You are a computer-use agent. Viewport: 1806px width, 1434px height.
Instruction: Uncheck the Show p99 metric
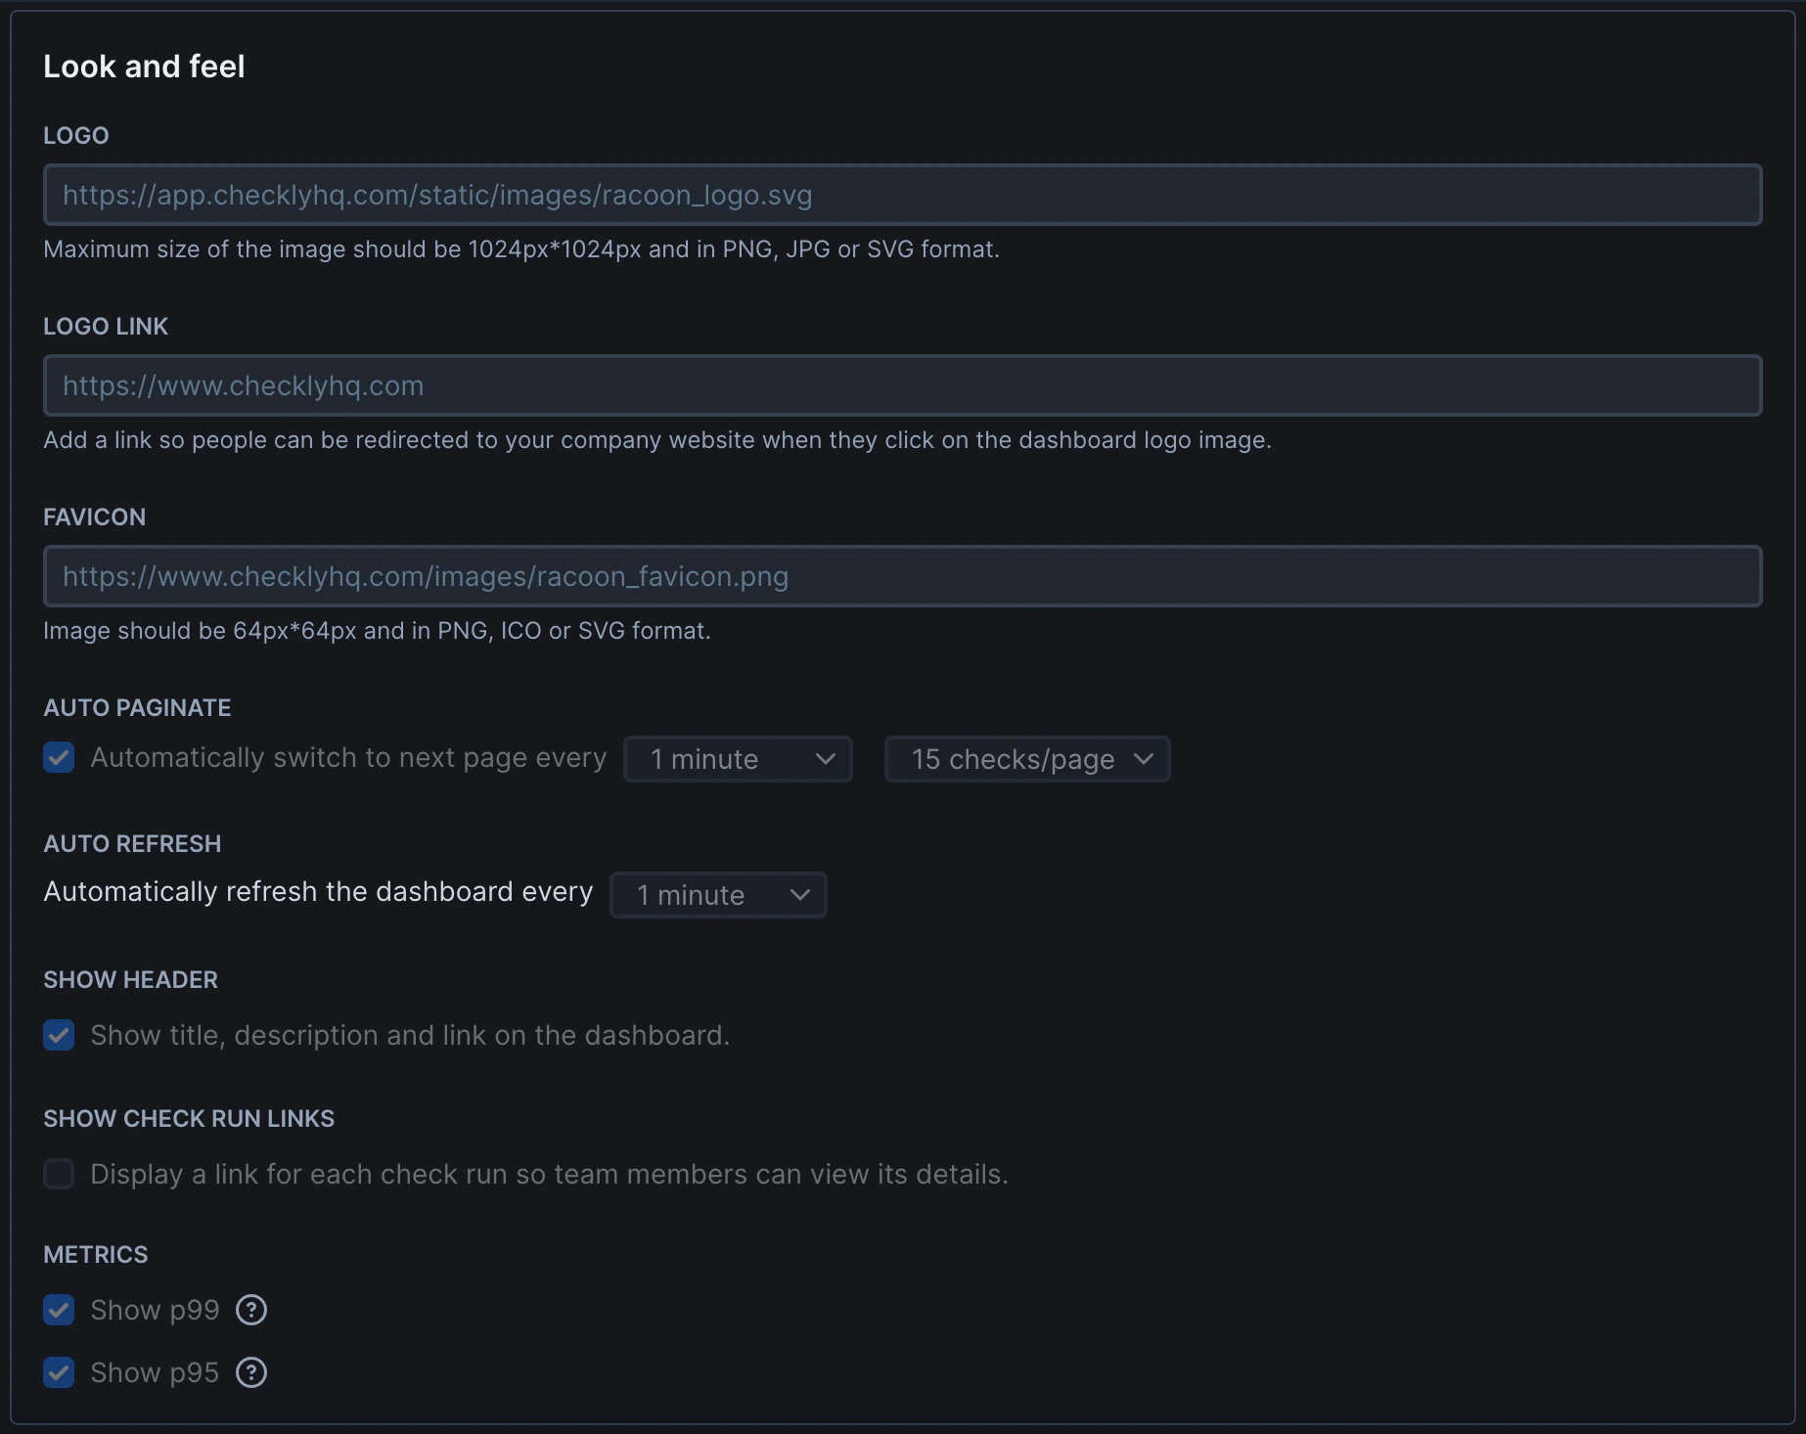point(58,1310)
